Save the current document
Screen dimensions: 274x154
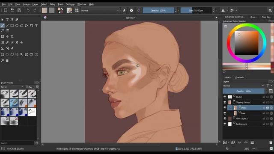click(19, 10)
